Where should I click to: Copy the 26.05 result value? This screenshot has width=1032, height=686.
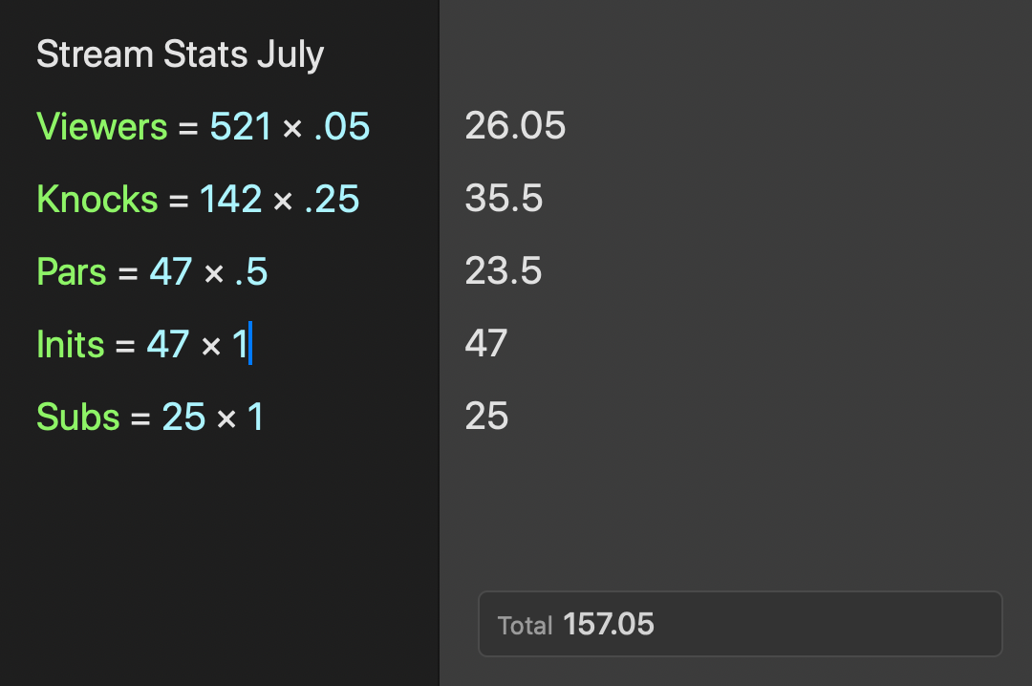pyautogui.click(x=515, y=125)
